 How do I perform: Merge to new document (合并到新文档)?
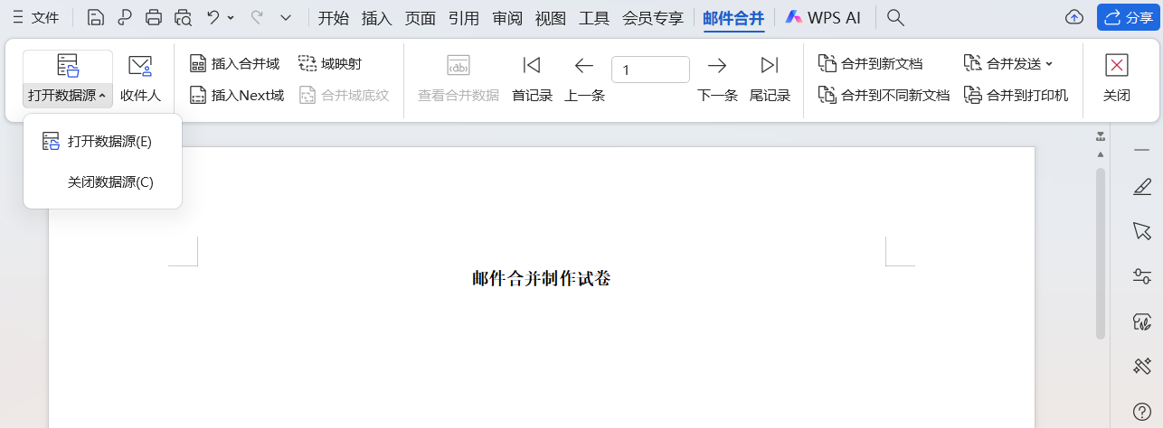[871, 63]
